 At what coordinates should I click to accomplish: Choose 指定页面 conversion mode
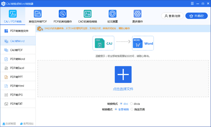pyautogui.click(x=132, y=109)
